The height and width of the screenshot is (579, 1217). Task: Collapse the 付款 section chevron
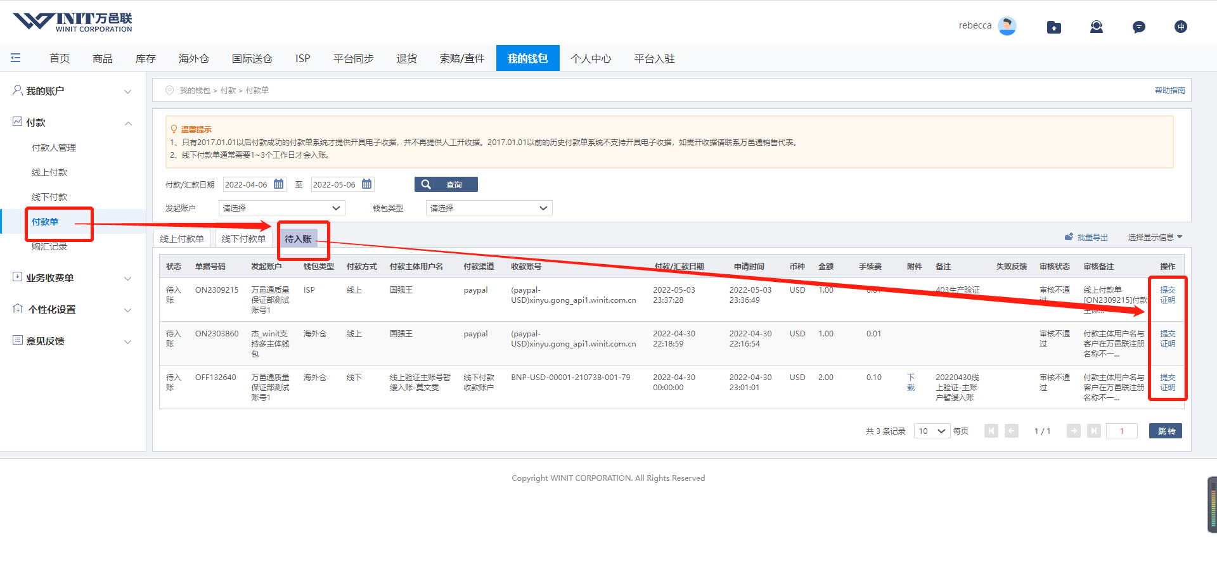pos(128,123)
